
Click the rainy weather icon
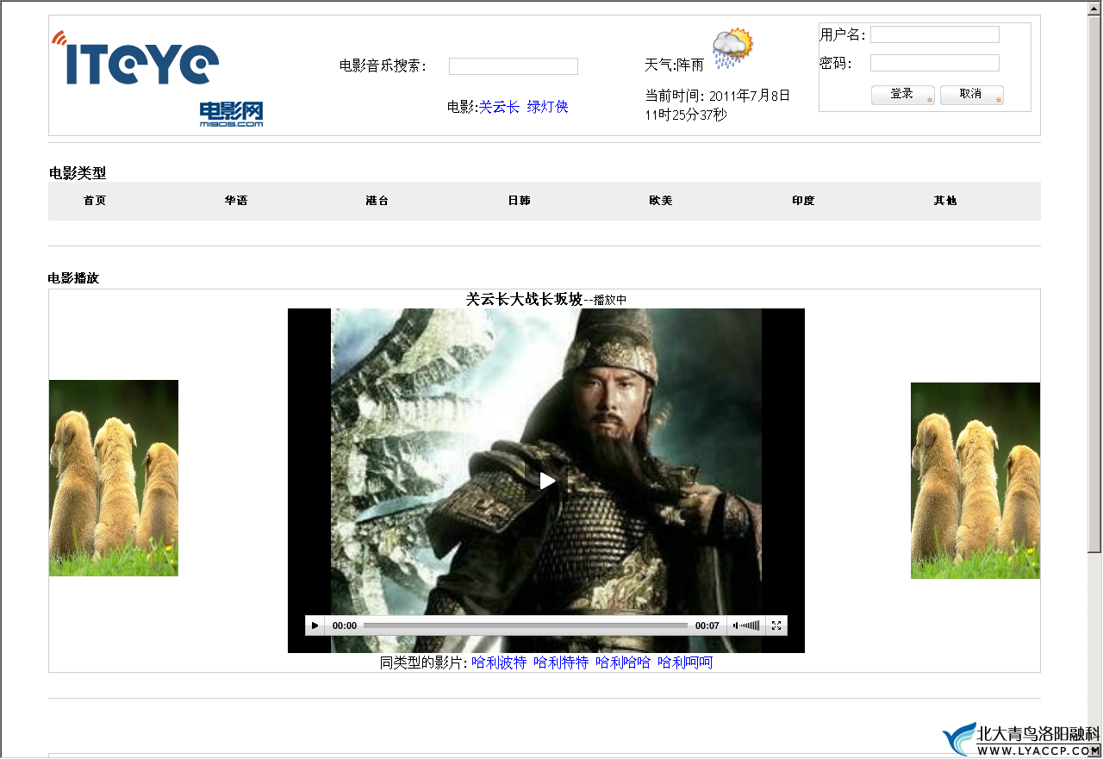point(732,48)
